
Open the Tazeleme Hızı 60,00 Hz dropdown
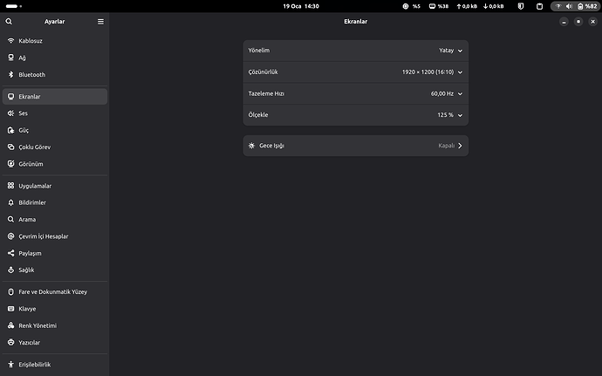[446, 93]
